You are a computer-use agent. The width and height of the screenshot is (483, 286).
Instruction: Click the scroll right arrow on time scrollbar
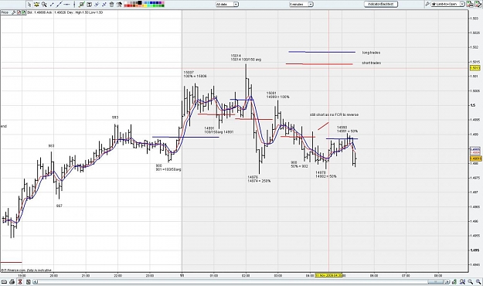coord(447,281)
